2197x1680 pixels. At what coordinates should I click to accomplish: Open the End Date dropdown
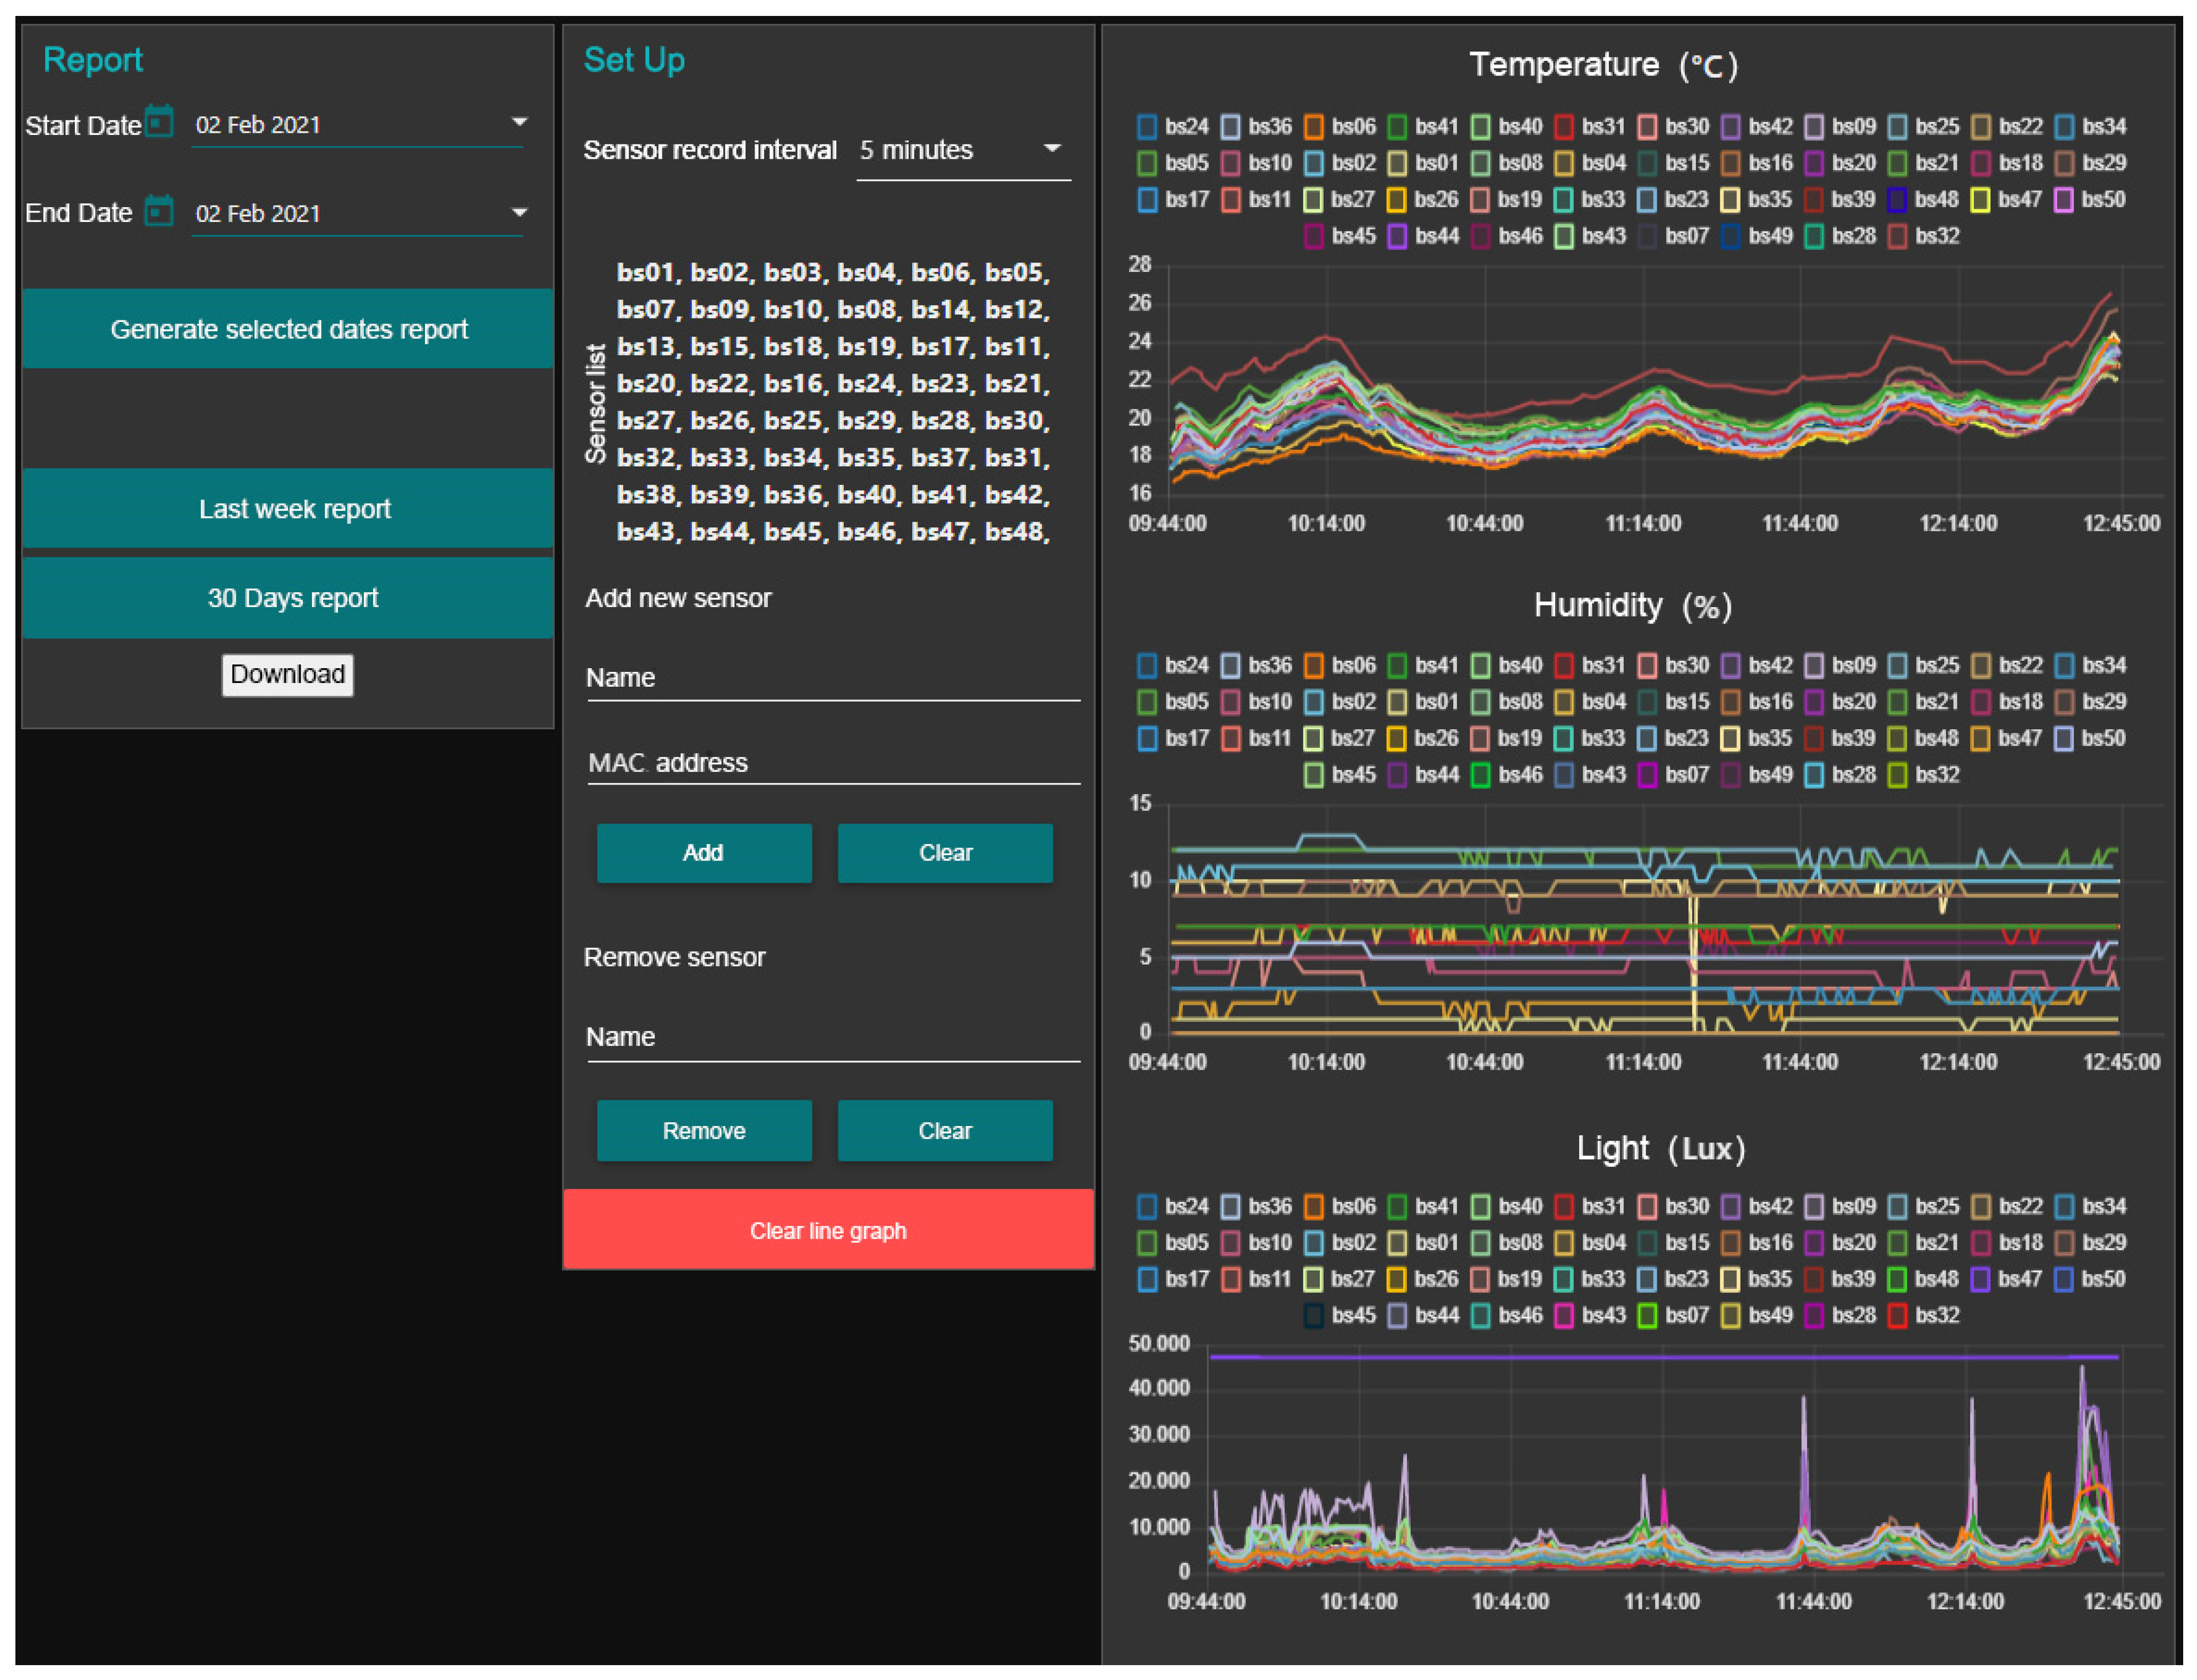pos(519,212)
